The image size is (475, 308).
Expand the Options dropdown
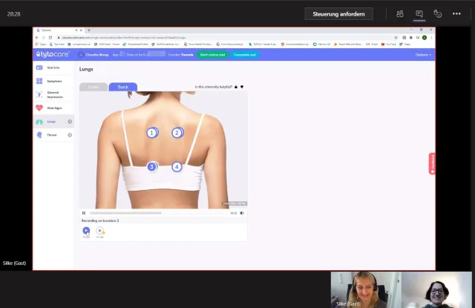pyautogui.click(x=423, y=54)
